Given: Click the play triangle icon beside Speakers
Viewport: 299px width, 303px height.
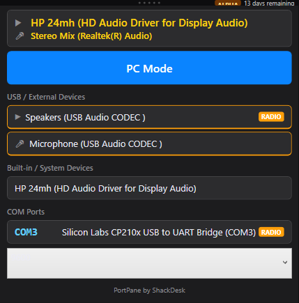Looking at the screenshot, I should 17,117.
